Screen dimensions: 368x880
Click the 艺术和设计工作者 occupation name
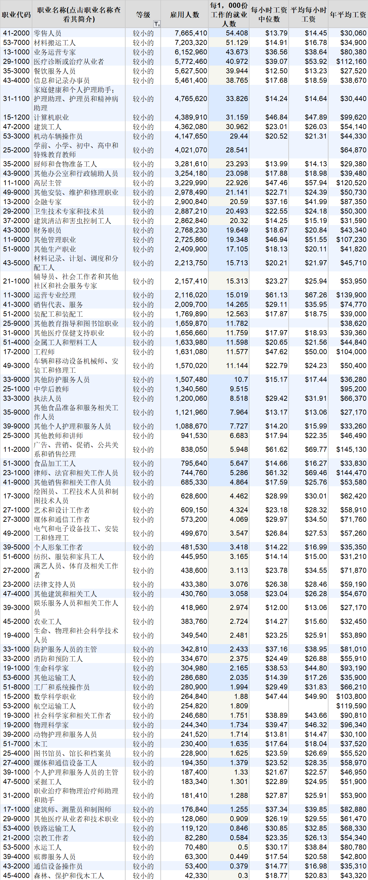tap(62, 510)
